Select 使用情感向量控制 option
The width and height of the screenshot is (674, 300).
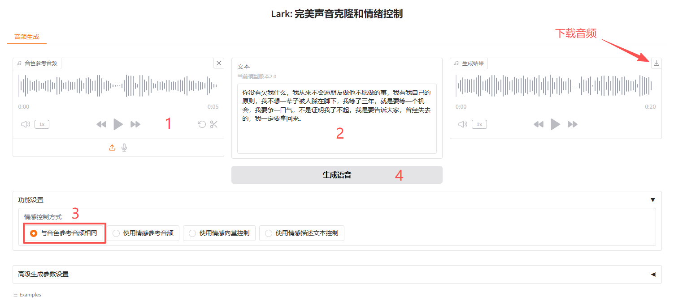click(x=219, y=233)
